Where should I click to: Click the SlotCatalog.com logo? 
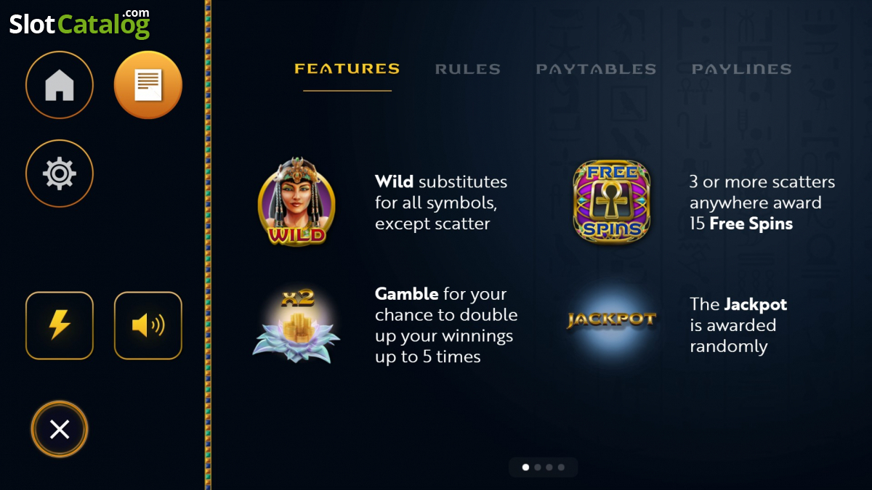click(80, 23)
